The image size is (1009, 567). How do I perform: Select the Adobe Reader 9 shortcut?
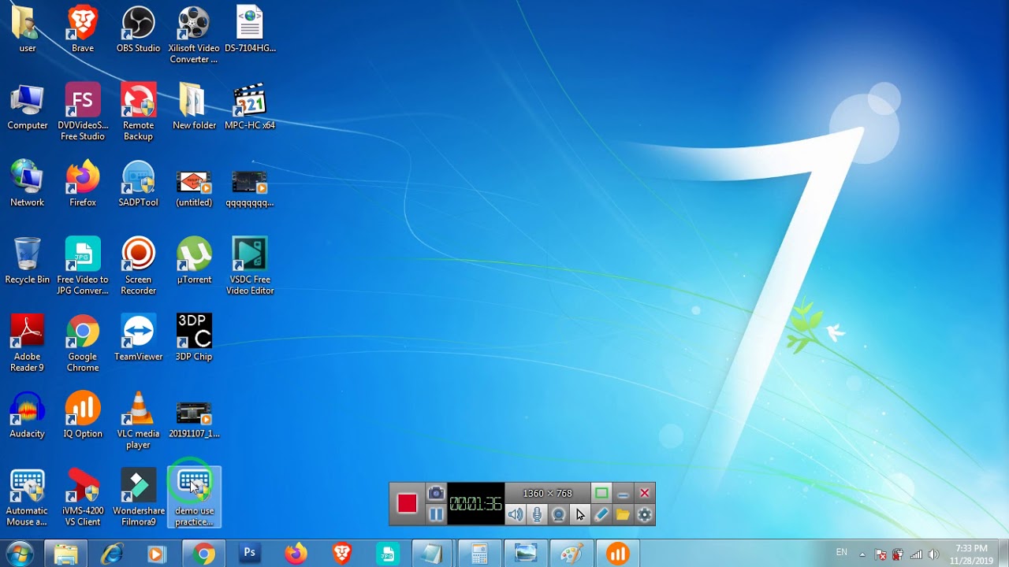(27, 343)
